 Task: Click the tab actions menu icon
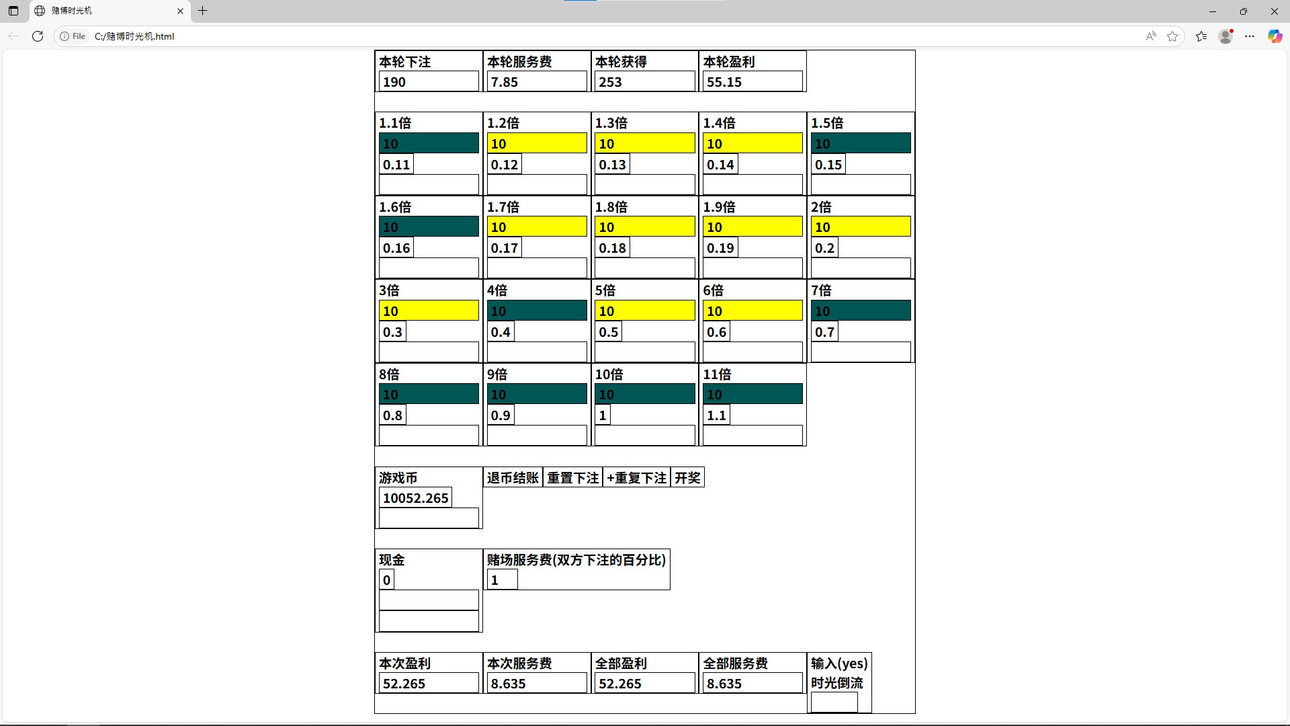pyautogui.click(x=13, y=11)
